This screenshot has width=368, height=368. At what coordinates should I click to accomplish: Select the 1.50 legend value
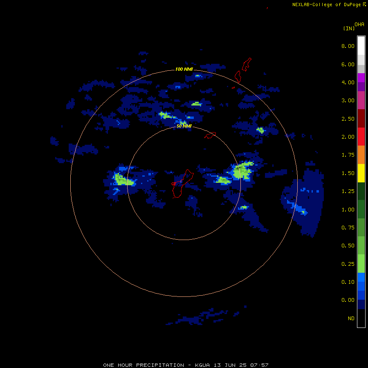coord(348,173)
